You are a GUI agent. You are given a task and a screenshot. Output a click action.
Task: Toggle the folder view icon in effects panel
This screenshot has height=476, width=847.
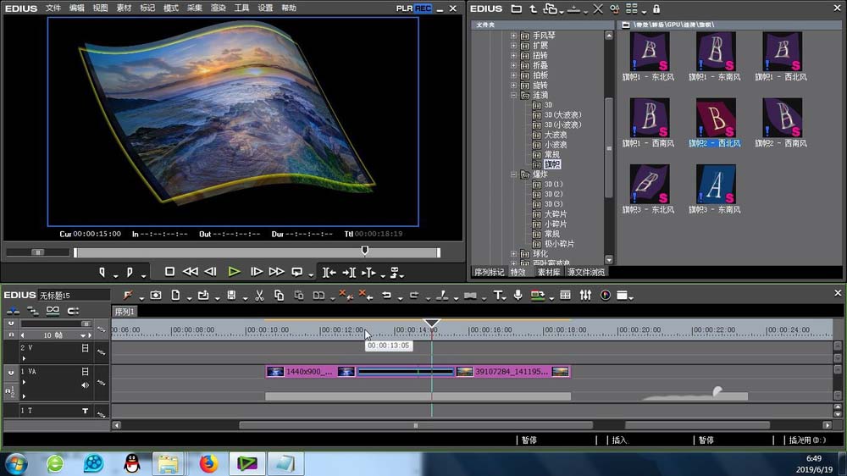point(517,8)
